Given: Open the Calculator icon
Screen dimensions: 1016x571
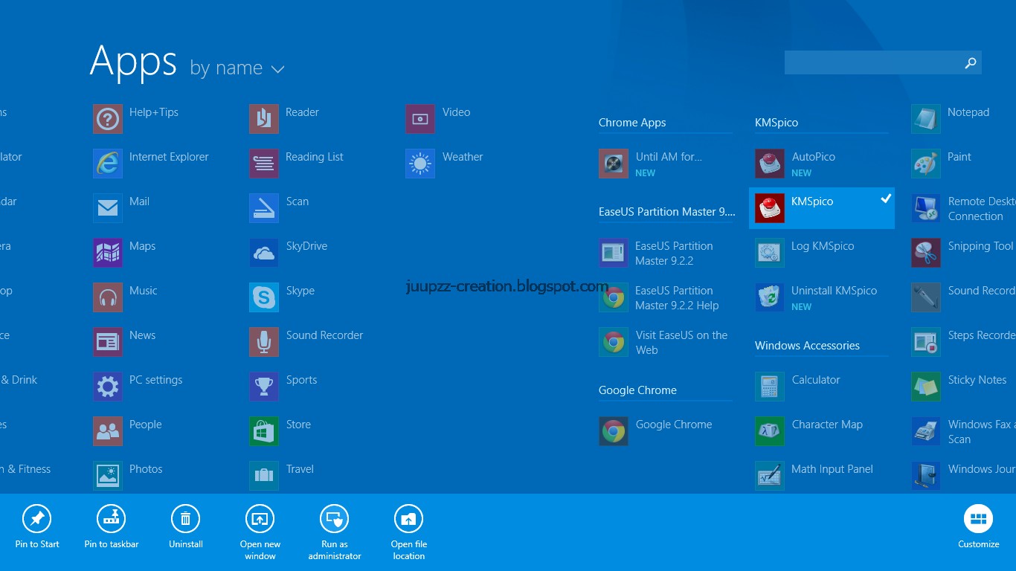Looking at the screenshot, I should point(770,387).
